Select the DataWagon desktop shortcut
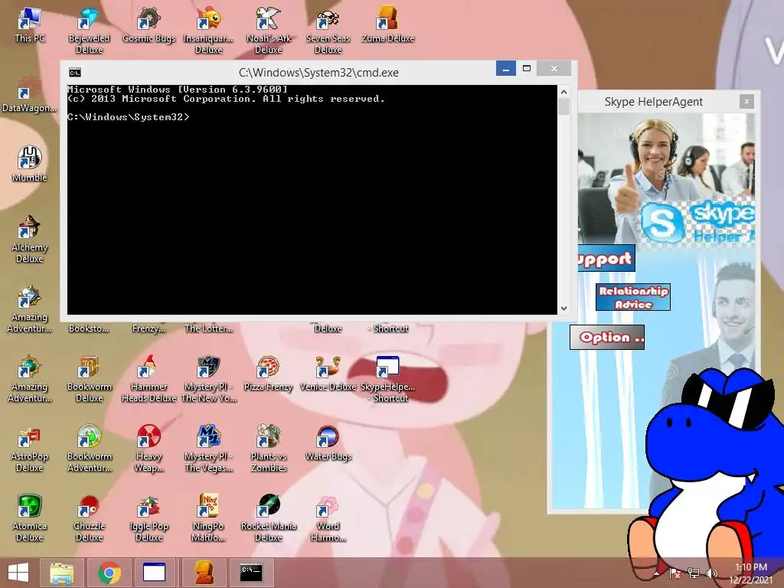The height and width of the screenshot is (588, 784). pos(30,95)
